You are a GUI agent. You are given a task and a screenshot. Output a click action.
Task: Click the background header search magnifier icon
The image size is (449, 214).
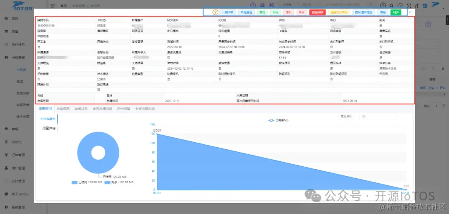click(x=392, y=5)
